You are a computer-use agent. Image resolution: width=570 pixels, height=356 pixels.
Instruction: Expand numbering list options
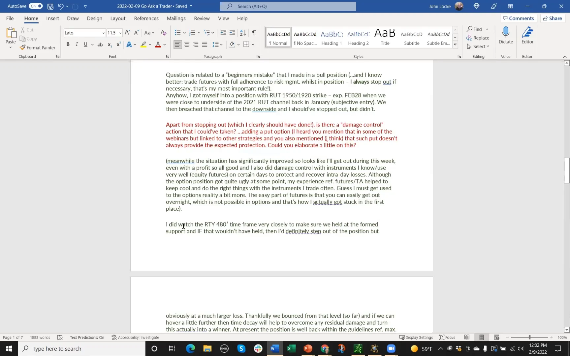199,32
